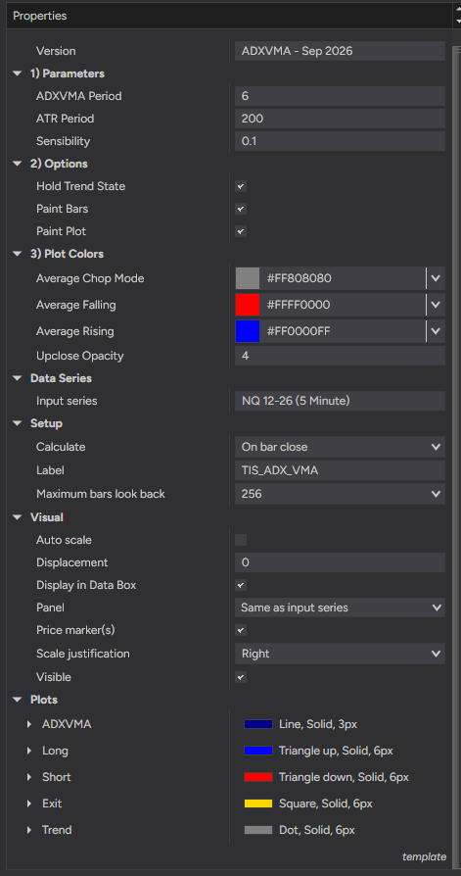461x876 pixels.
Task: Collapse the 2) Options section
Action: (18, 164)
